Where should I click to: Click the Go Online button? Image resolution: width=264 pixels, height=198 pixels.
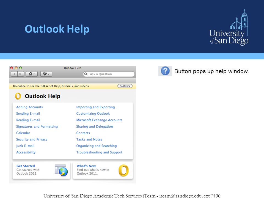tap(125, 86)
